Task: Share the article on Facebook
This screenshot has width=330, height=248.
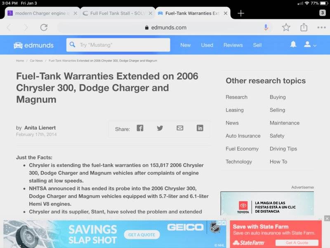Action: (140, 128)
